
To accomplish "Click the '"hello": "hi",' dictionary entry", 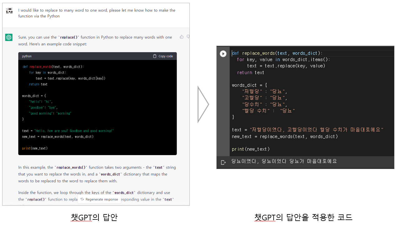I will click(x=41, y=102).
